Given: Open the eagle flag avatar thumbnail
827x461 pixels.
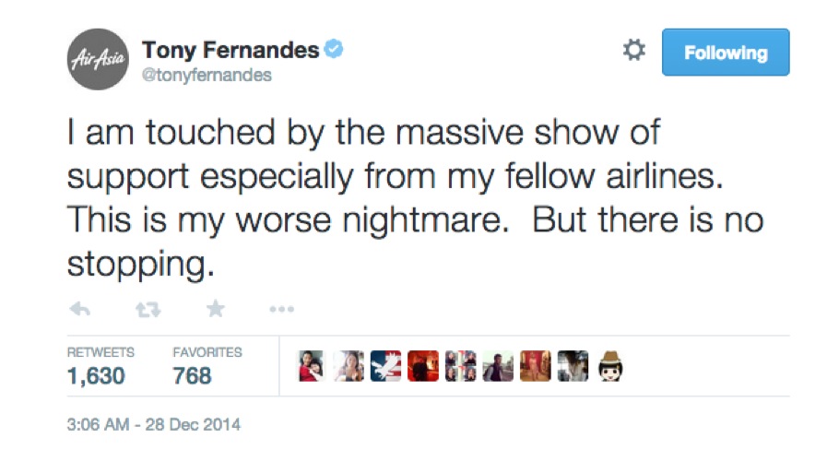Looking at the screenshot, I should click(385, 365).
